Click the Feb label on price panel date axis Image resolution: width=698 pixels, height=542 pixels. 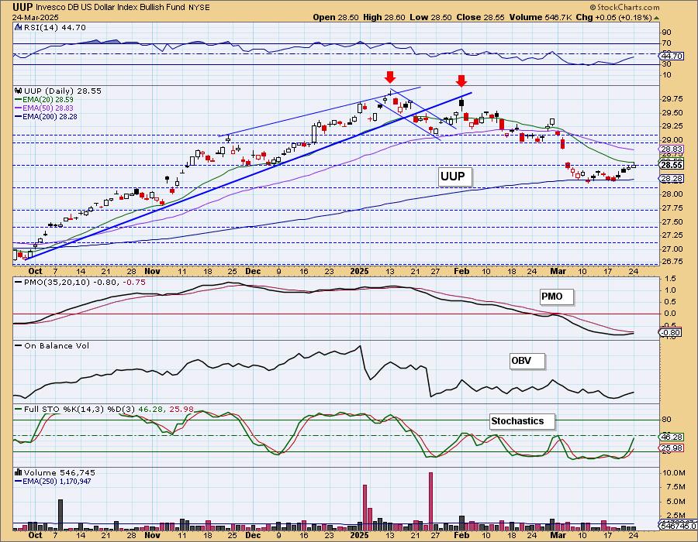(461, 271)
